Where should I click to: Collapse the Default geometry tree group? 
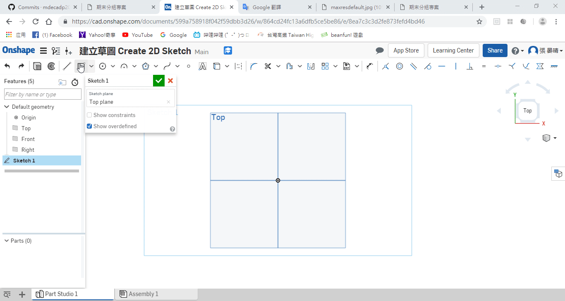click(x=7, y=107)
